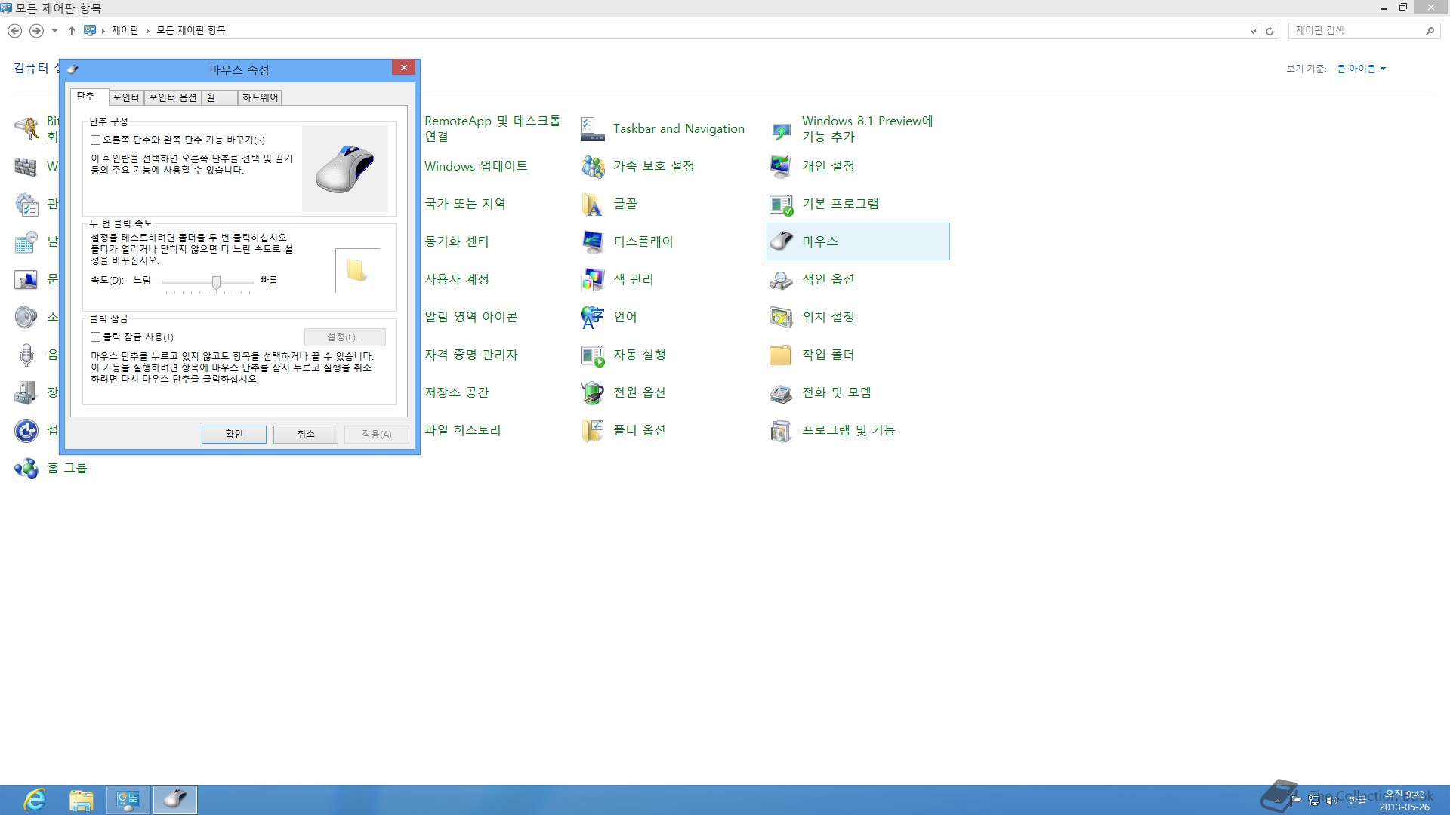Open File Explorer from the taskbar

click(81, 800)
